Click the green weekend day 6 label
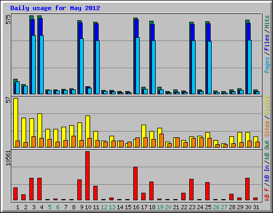Viewport: 273px width, 213px height. pyautogui.click(x=58, y=207)
